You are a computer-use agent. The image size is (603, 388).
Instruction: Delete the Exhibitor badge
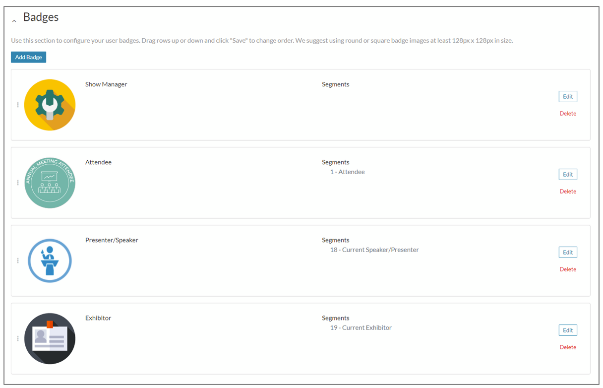[568, 347]
